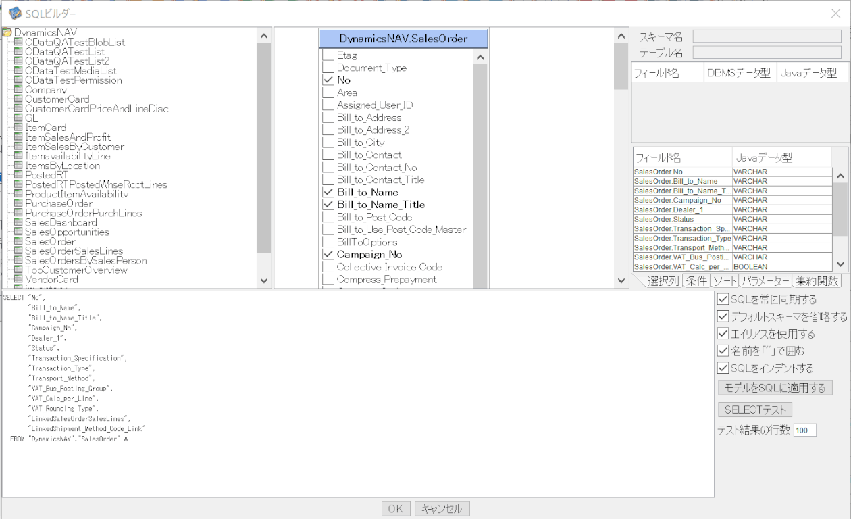Click the ItemCard table icon

[18, 127]
